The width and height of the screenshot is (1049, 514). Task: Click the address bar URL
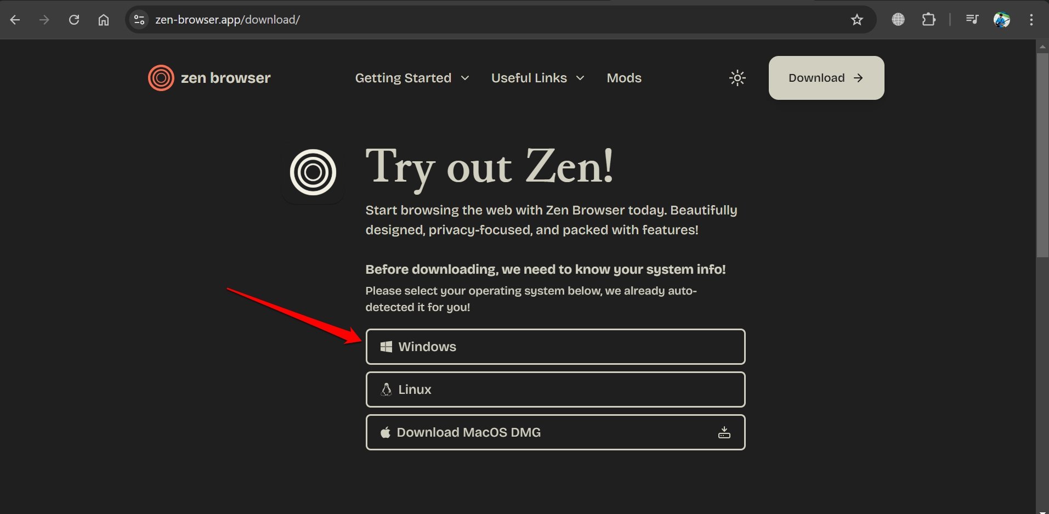[x=228, y=20]
